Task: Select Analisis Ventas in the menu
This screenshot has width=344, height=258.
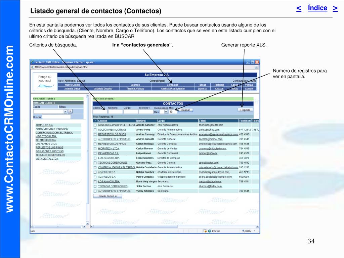Action: point(135,89)
